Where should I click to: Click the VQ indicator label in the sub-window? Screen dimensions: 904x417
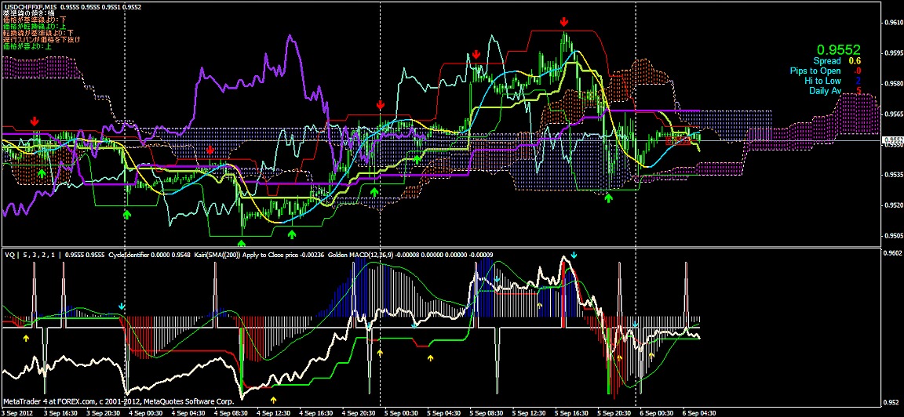[10, 255]
